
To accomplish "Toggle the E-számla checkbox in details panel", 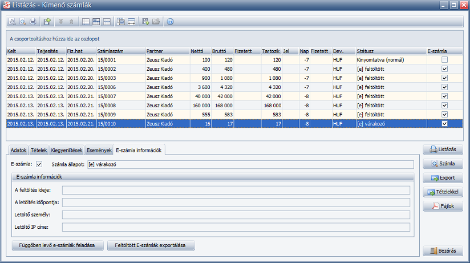I will coord(39,164).
